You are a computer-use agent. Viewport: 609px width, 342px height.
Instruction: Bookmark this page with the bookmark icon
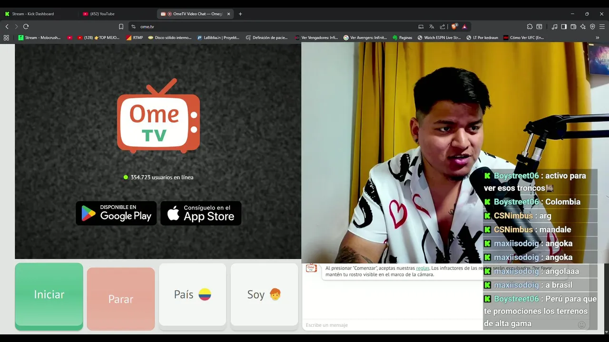click(121, 27)
